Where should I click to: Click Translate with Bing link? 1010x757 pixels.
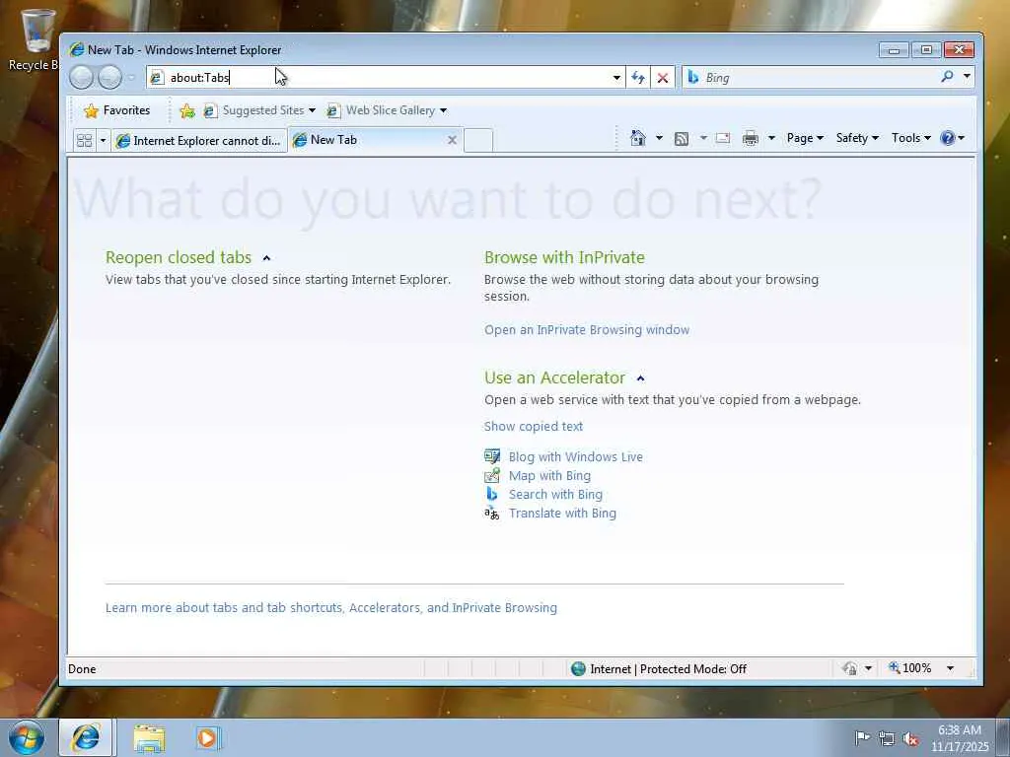click(562, 513)
